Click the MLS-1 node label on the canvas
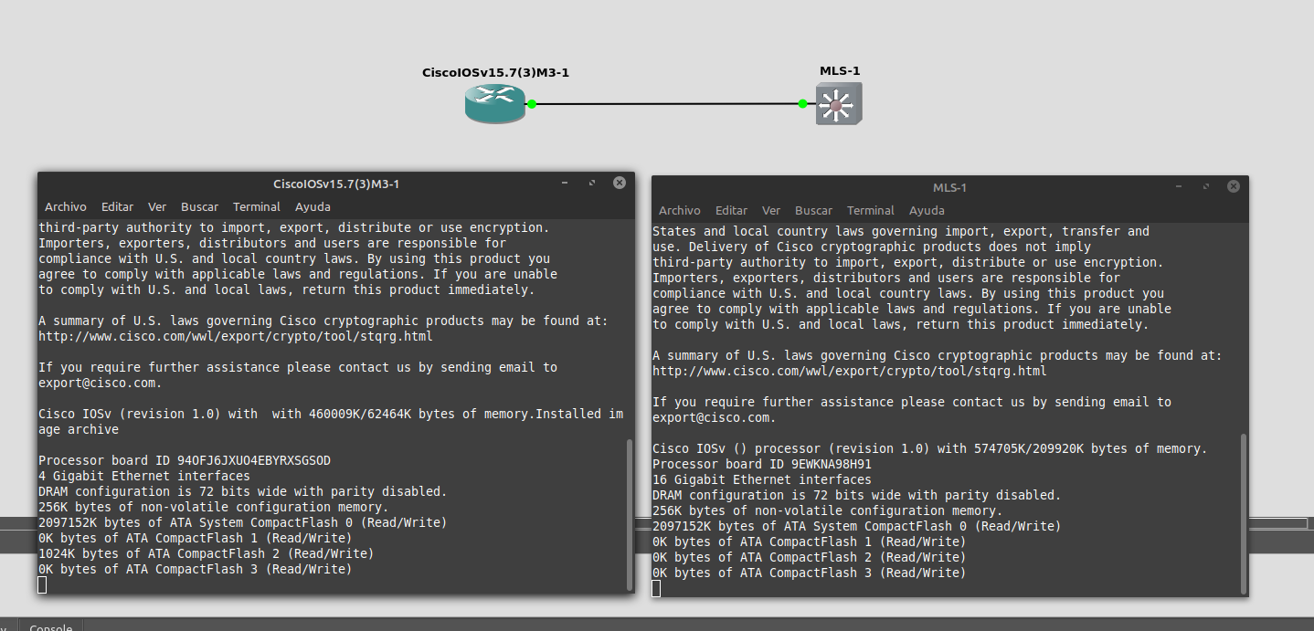Image resolution: width=1314 pixels, height=631 pixels. [840, 70]
